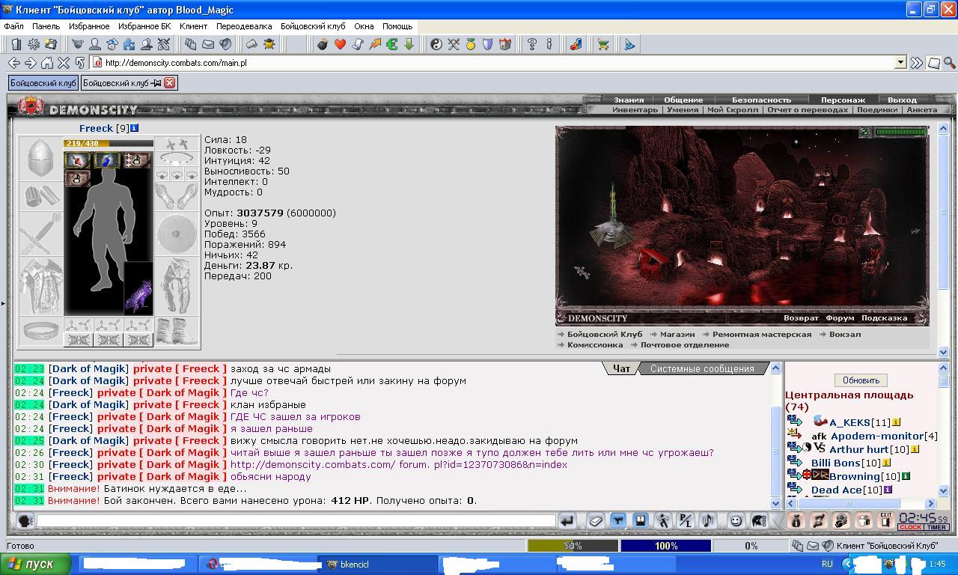The image size is (958, 575).
Task: Open the Панель menu
Action: pyautogui.click(x=46, y=26)
